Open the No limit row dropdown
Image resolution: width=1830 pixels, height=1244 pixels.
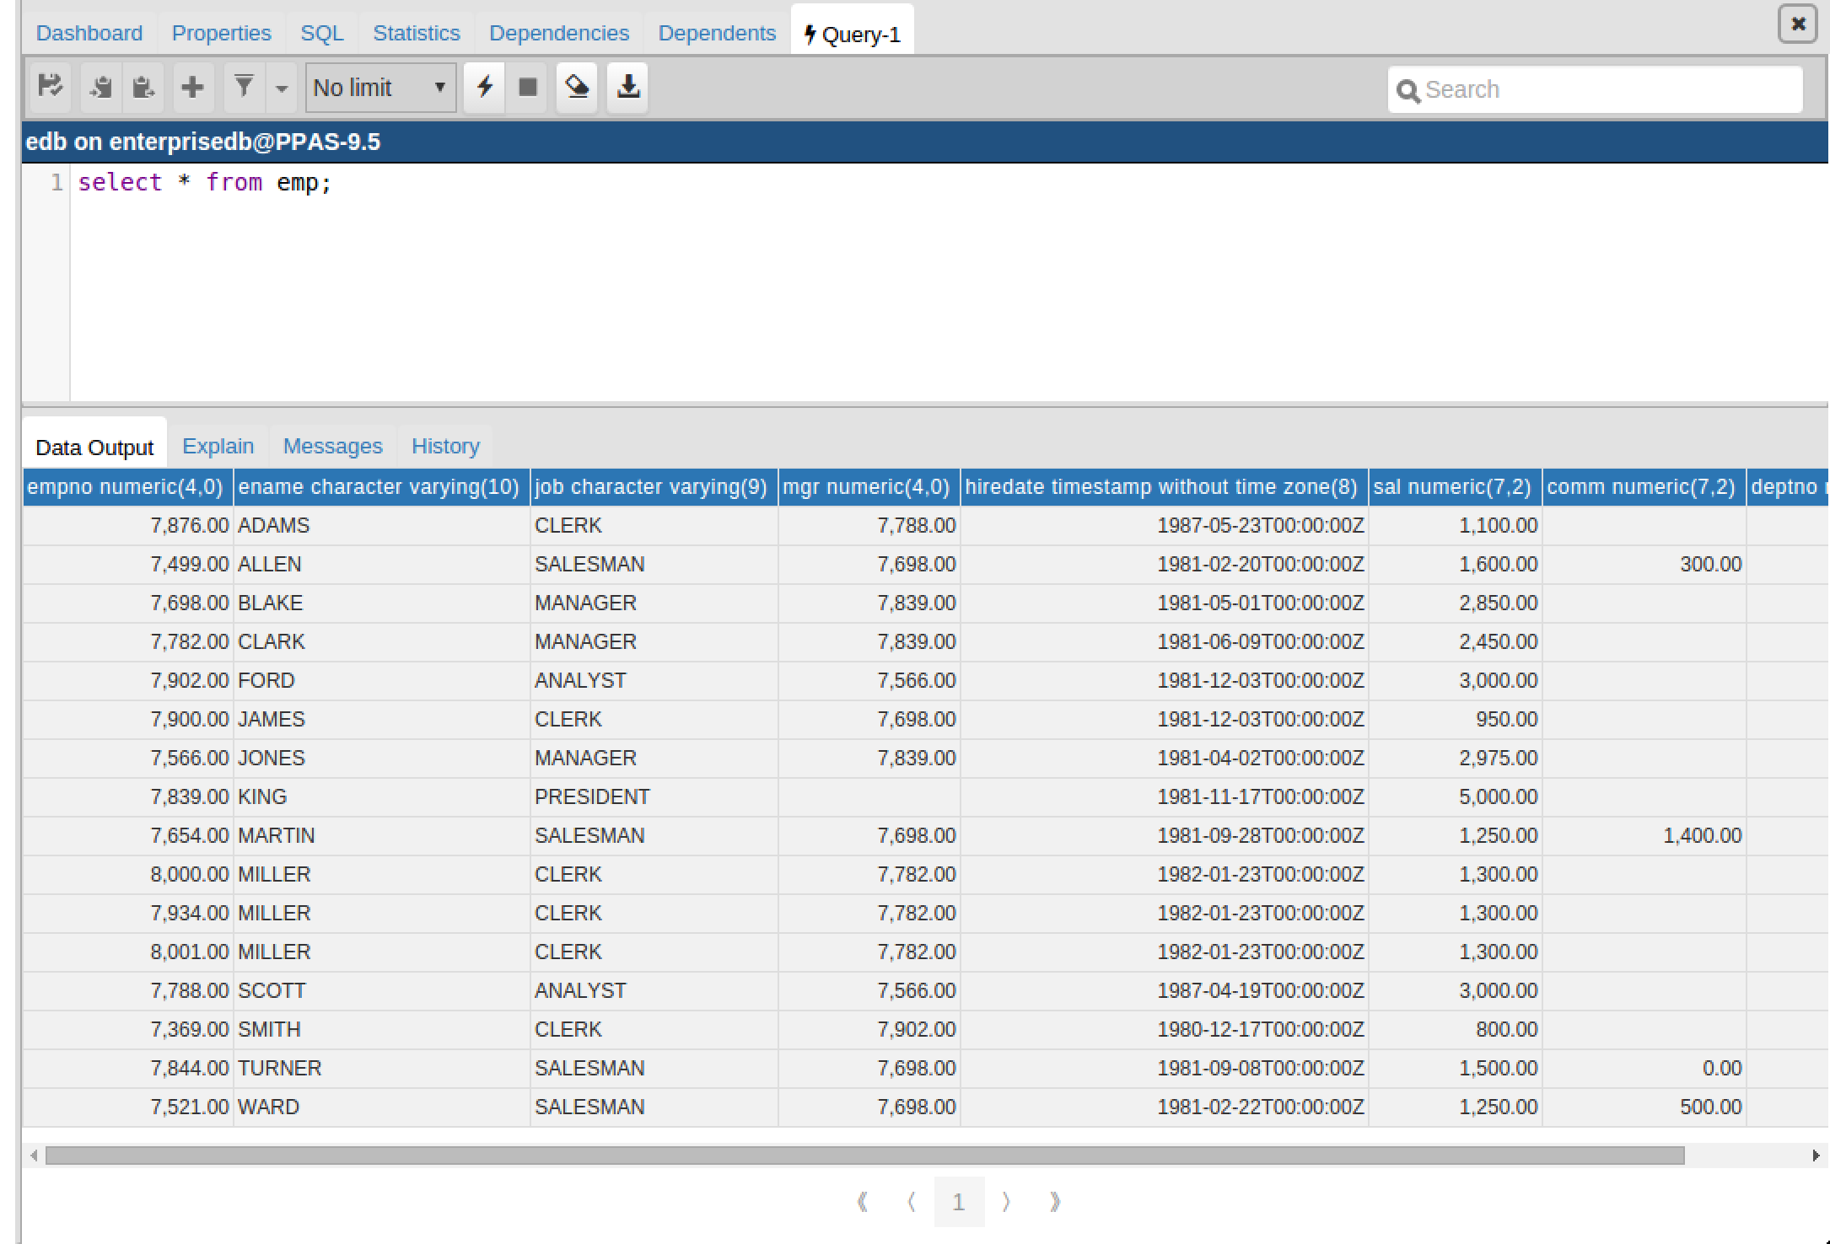point(379,88)
